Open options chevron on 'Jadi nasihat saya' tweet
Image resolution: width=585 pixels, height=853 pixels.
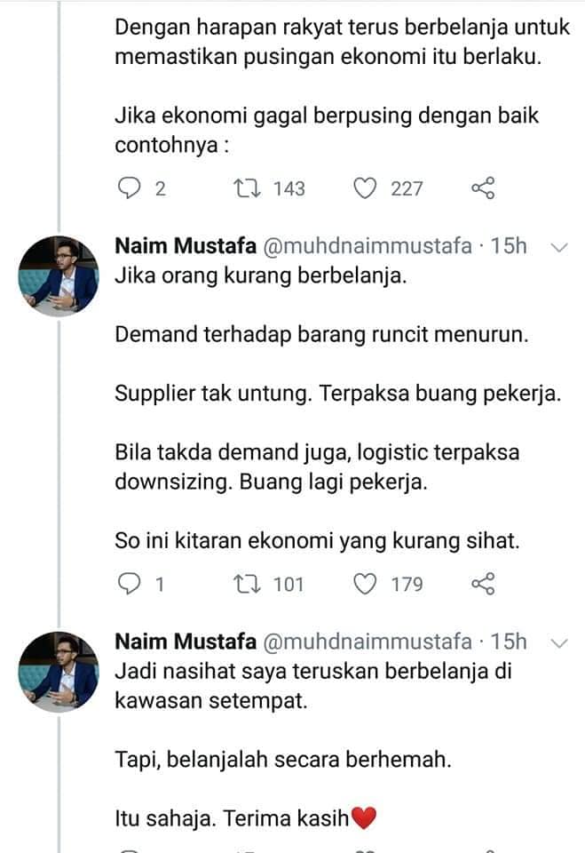pos(559,643)
